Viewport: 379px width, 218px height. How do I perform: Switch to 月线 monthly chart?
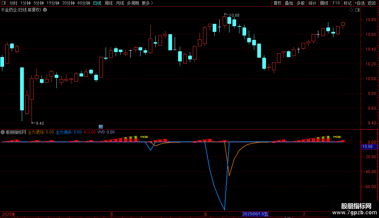coord(120,3)
